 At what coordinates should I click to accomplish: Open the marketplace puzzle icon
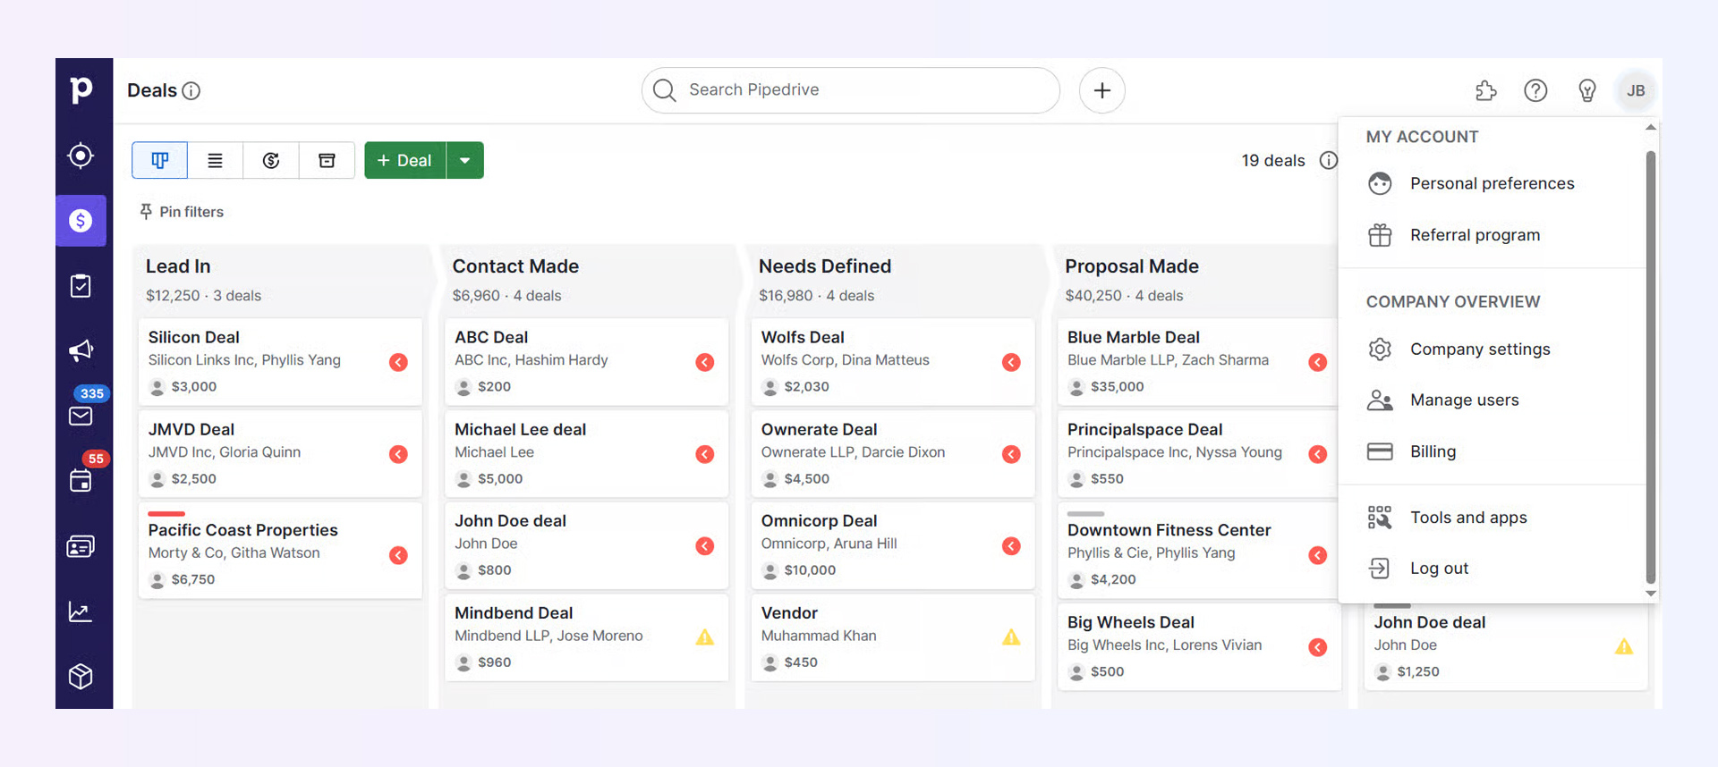point(1485,90)
